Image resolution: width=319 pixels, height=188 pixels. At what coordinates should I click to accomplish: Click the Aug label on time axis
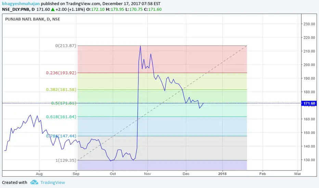pyautogui.click(x=39, y=174)
